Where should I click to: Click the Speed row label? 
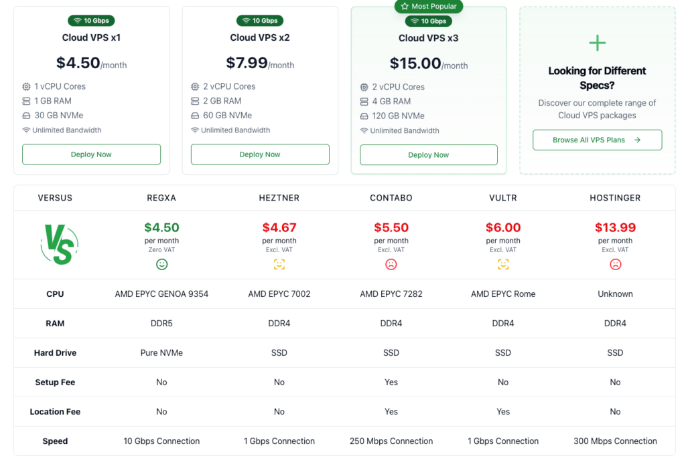point(55,441)
